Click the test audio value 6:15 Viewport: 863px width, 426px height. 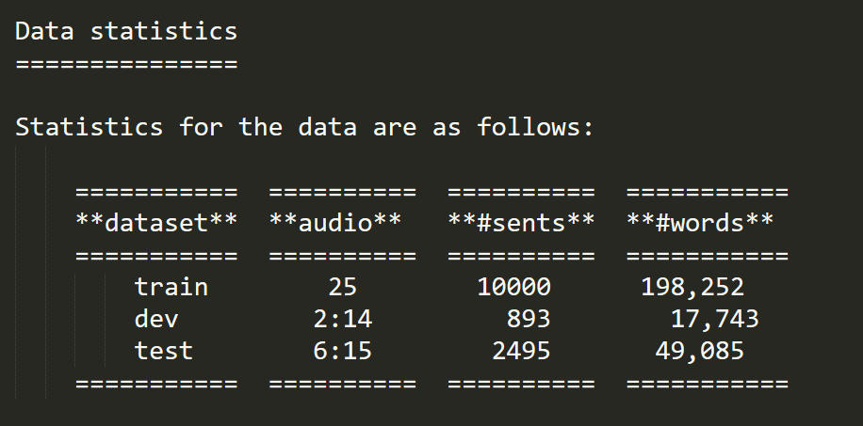(x=343, y=351)
